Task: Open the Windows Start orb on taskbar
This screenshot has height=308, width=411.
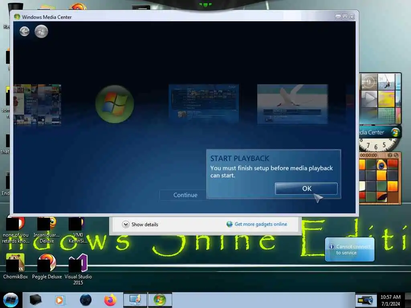Action: pos(11,300)
